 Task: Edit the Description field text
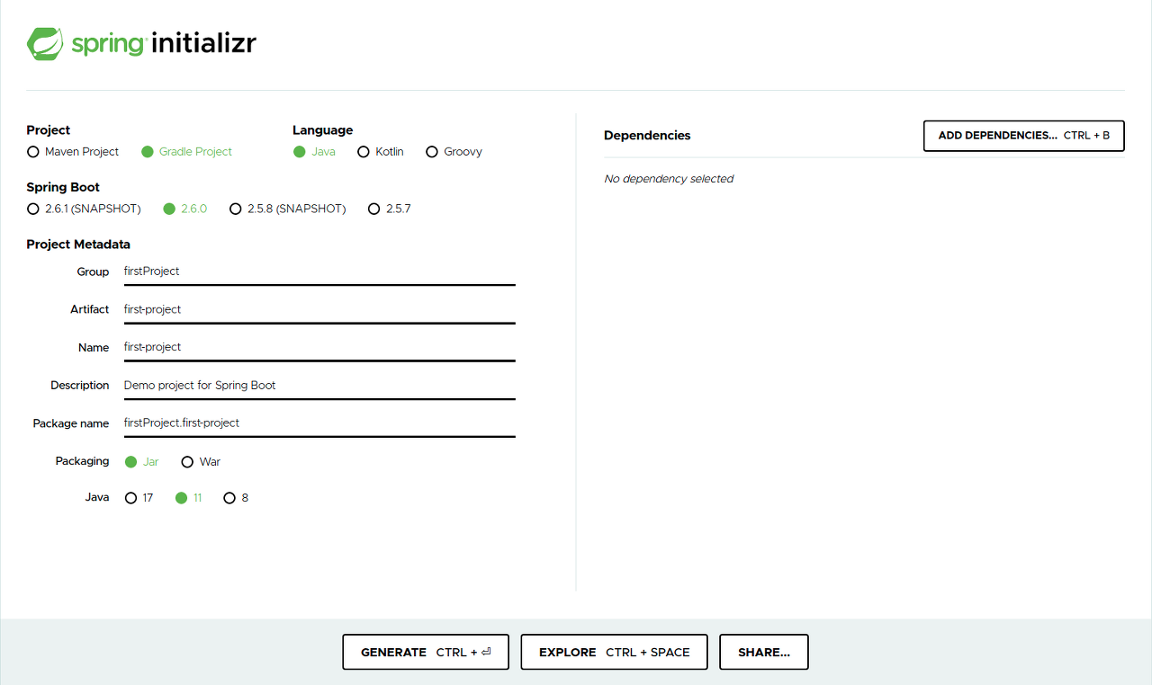coord(319,385)
